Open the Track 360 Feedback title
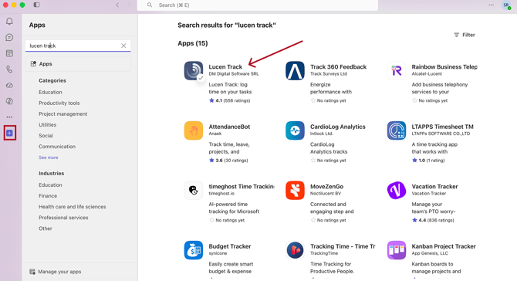Viewport: 517px width, 281px height. point(338,66)
